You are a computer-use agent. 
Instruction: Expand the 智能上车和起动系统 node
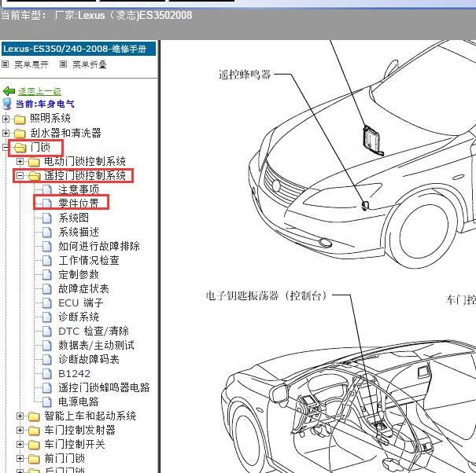(20, 416)
